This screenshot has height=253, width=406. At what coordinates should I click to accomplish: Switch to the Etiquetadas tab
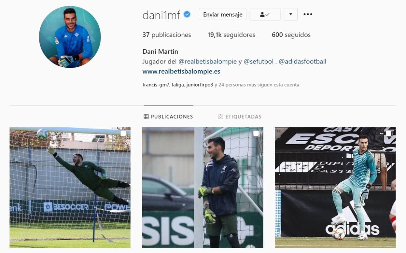point(240,117)
